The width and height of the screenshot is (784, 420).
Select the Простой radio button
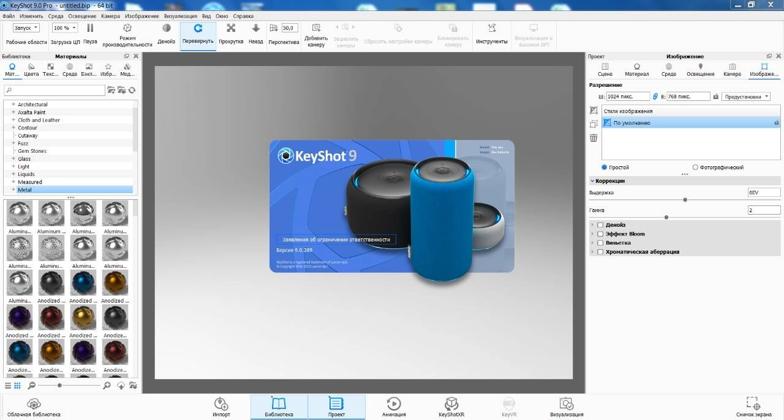coord(605,168)
